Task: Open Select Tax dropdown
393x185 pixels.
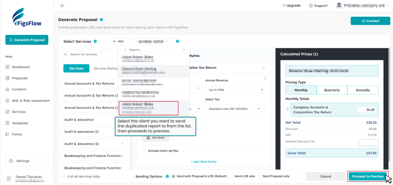Action: 235,109
